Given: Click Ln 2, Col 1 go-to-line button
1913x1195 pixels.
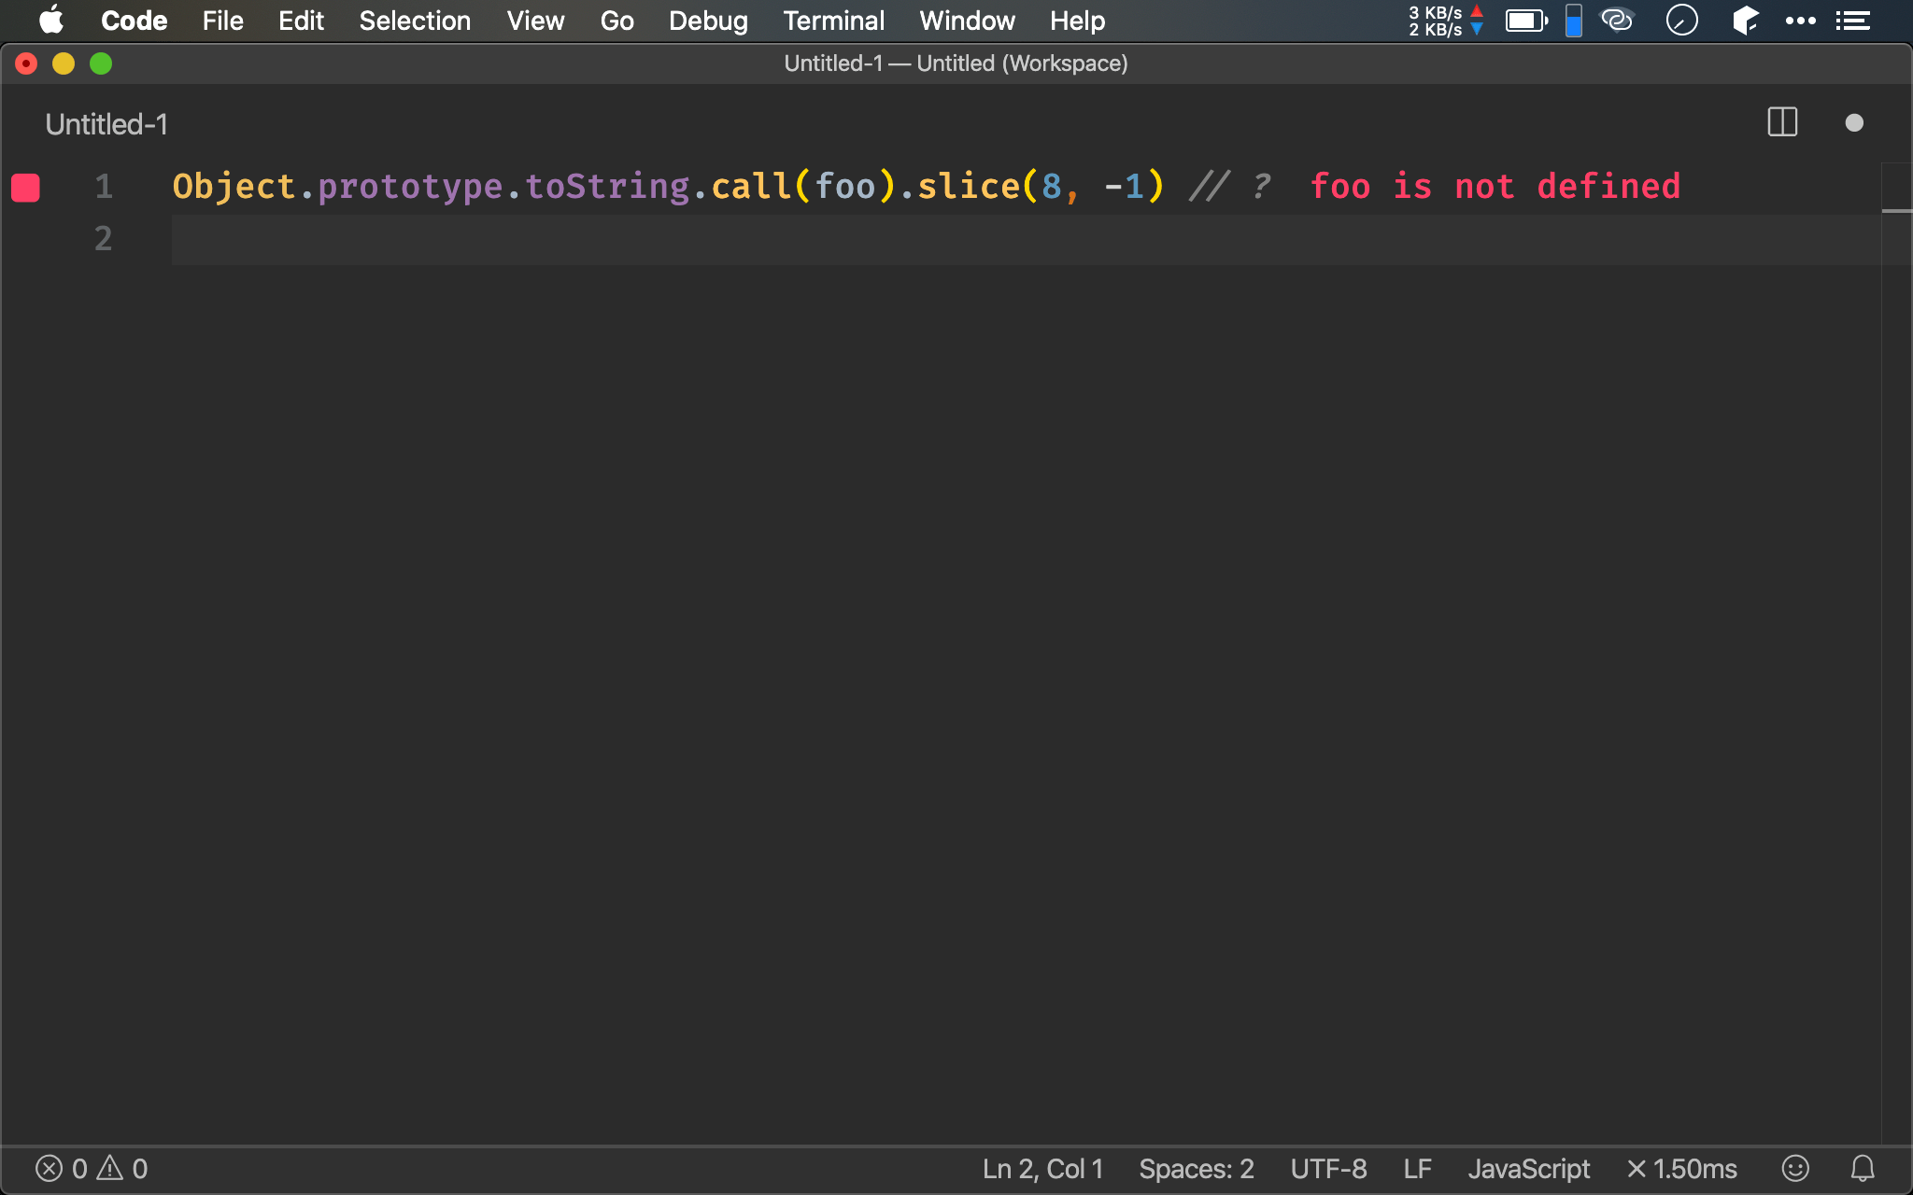Looking at the screenshot, I should (x=1042, y=1169).
